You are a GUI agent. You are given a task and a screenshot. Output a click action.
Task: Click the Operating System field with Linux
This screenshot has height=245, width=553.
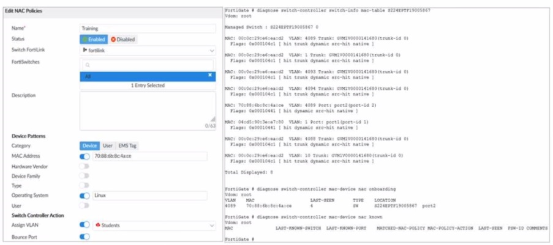(150, 196)
